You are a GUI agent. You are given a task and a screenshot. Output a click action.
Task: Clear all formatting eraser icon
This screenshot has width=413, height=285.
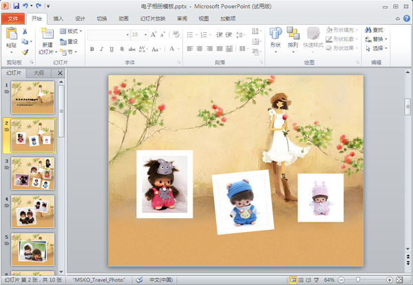point(176,34)
